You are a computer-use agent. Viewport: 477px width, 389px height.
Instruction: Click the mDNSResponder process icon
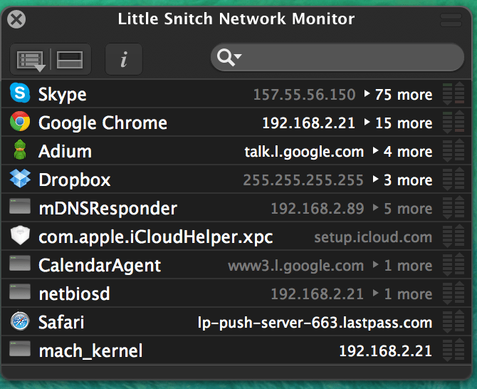point(20,208)
